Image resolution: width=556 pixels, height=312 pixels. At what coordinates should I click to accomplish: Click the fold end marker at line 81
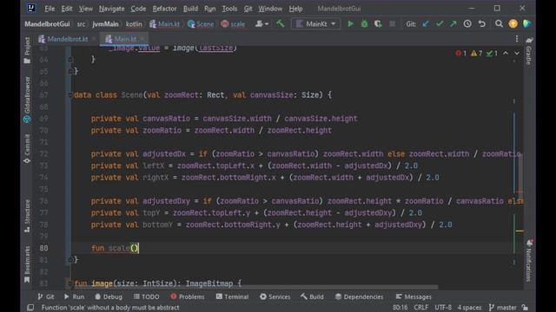point(70,260)
